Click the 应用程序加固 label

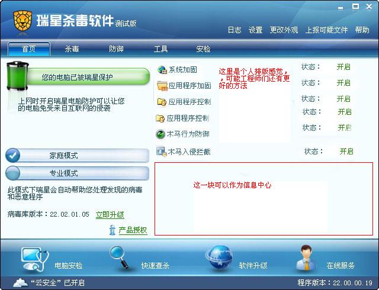(189, 86)
